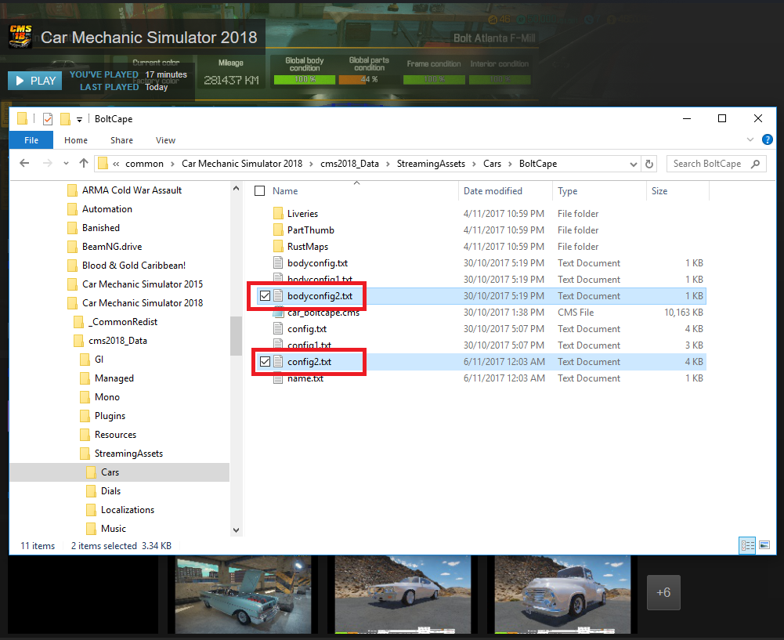
Task: Click the Steam PLAY button
Action: (x=35, y=81)
